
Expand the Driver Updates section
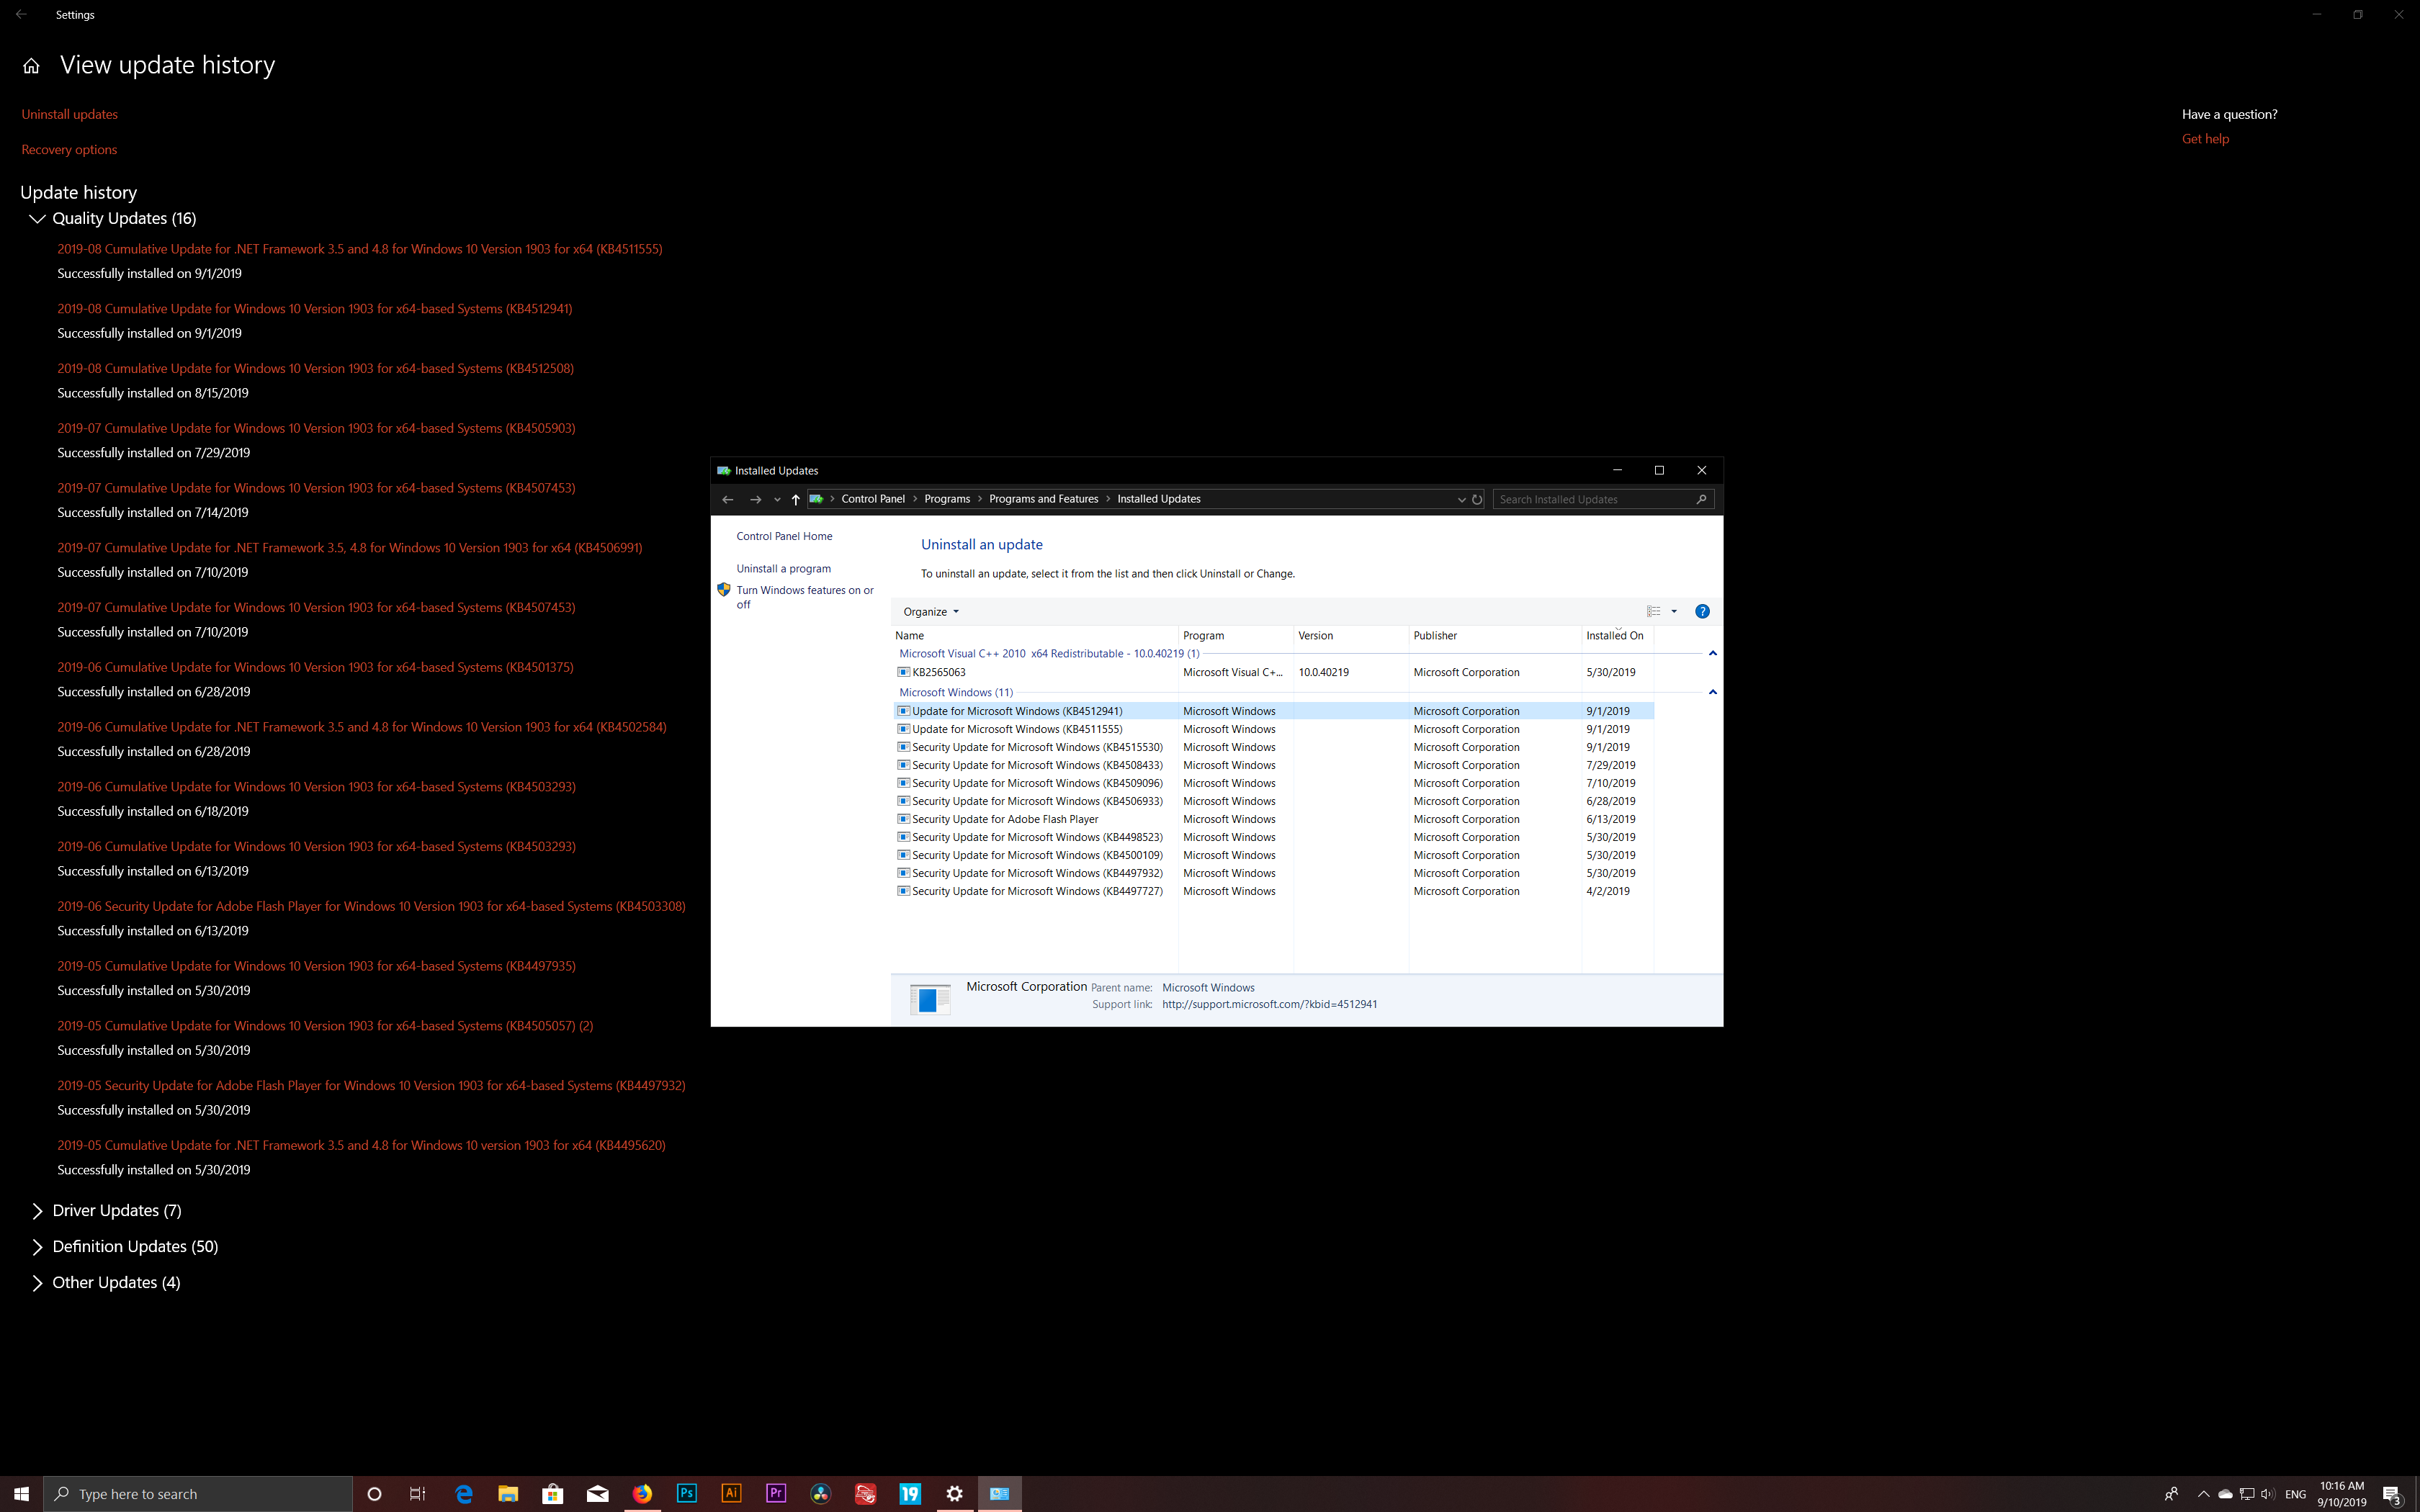coord(37,1211)
